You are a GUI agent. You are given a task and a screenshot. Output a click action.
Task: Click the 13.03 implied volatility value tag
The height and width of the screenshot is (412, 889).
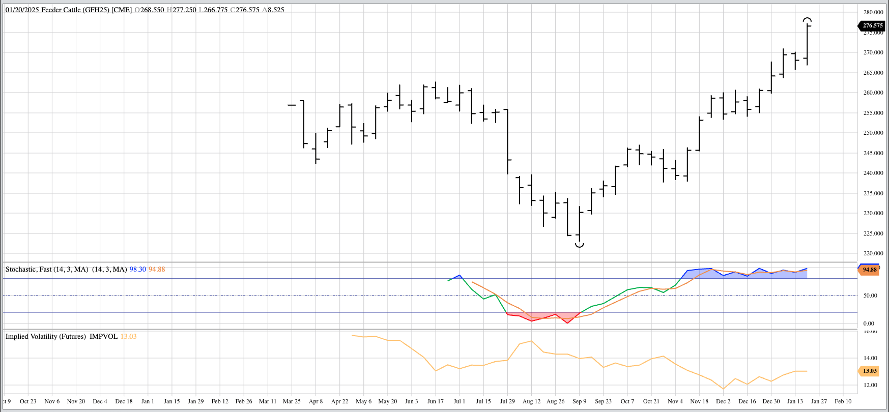869,371
